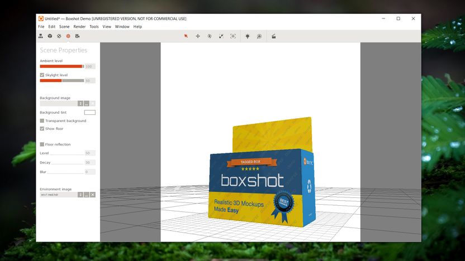This screenshot has width=465, height=261.
Task: Open the camera panel icon
Action: pyautogui.click(x=77, y=36)
